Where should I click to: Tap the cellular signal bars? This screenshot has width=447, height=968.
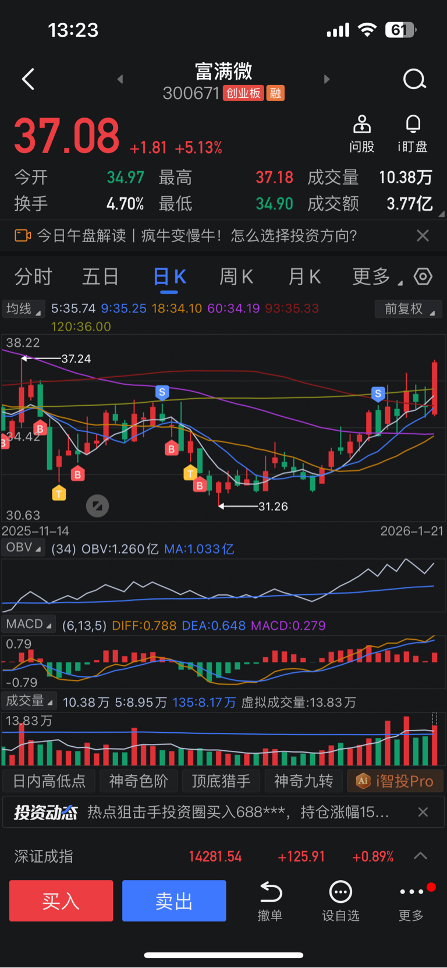coord(338,30)
